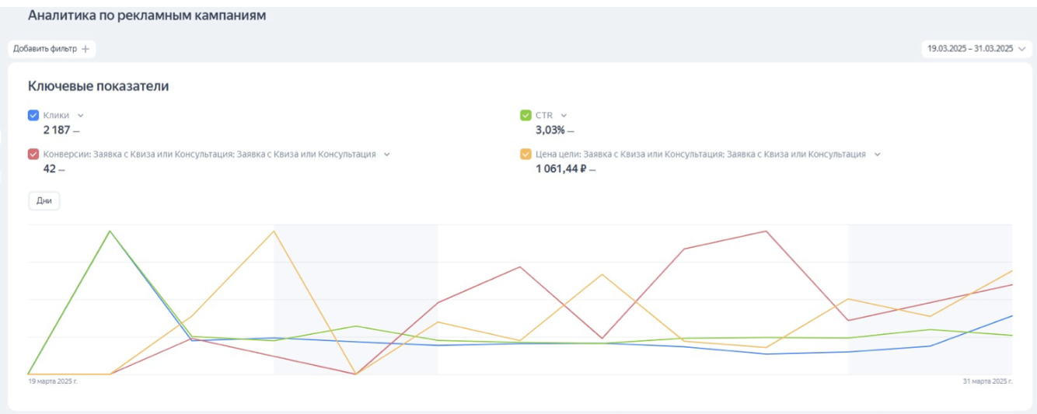Image resolution: width=1037 pixels, height=414 pixels.
Task: Expand chevron next to Конверсии metric label
Action: (x=387, y=155)
